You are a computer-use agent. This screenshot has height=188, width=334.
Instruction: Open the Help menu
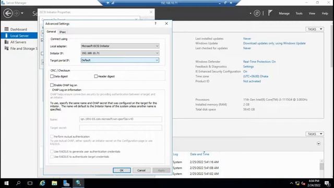click(x=325, y=13)
